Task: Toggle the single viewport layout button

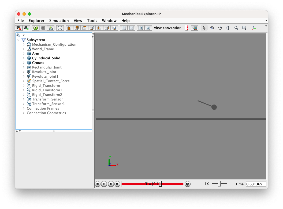Action: click(131, 28)
